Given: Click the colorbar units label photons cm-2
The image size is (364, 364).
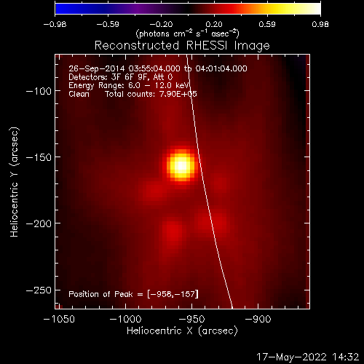Looking at the screenshot, I should click(x=188, y=33).
